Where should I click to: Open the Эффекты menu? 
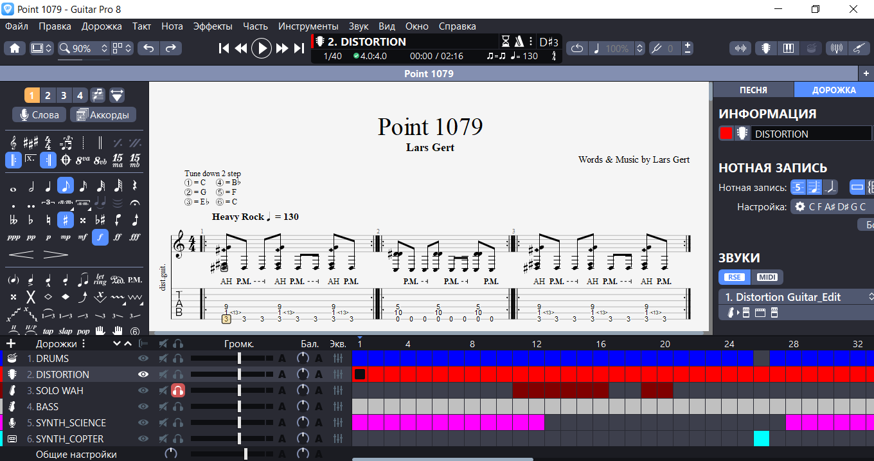tap(213, 26)
